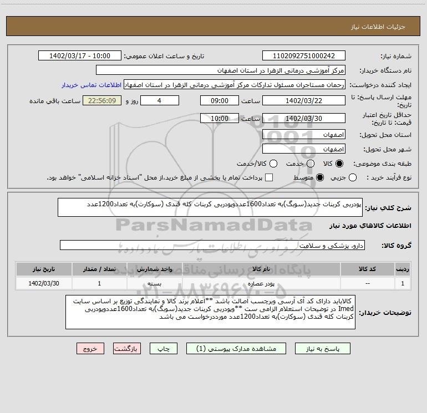Image resolution: width=427 pixels, height=413 pixels.
Task: Click the پاسخ به نیاز button
Action: click(322, 349)
